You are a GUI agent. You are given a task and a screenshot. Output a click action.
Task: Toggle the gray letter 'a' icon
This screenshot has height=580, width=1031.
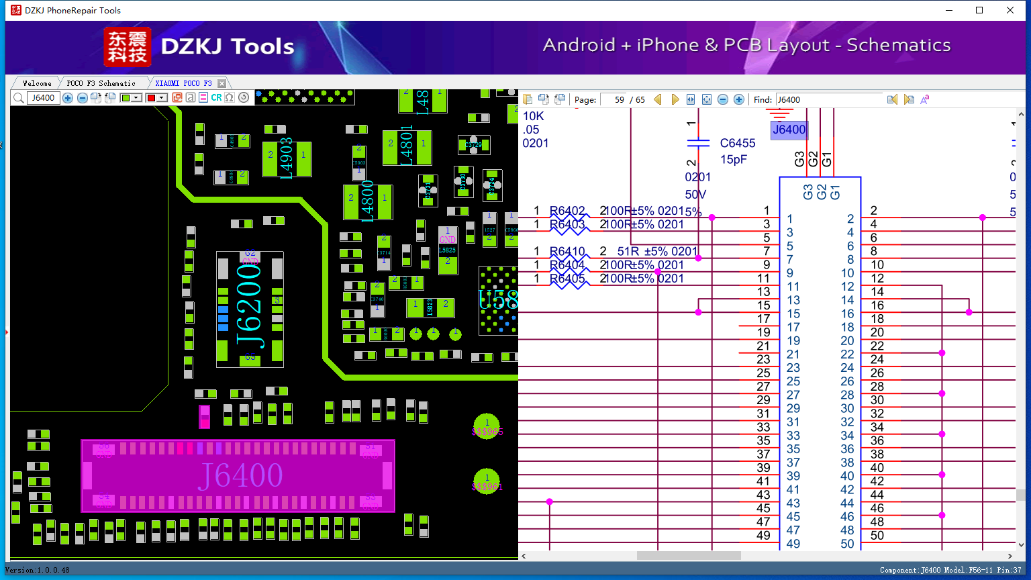[x=191, y=98]
